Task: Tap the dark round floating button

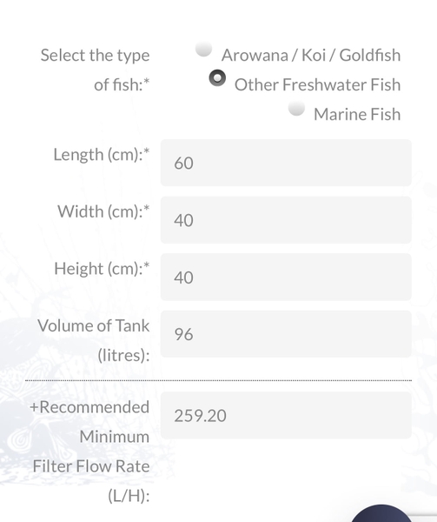Action: point(381,513)
